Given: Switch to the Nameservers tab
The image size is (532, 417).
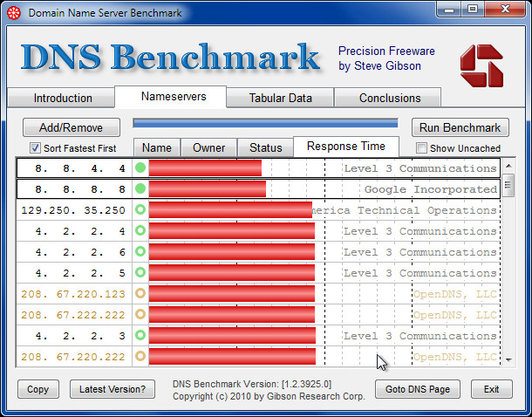Looking at the screenshot, I should [171, 97].
